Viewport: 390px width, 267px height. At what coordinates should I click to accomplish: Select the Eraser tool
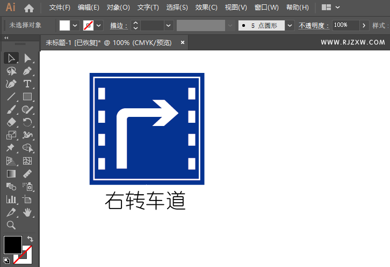point(11,122)
